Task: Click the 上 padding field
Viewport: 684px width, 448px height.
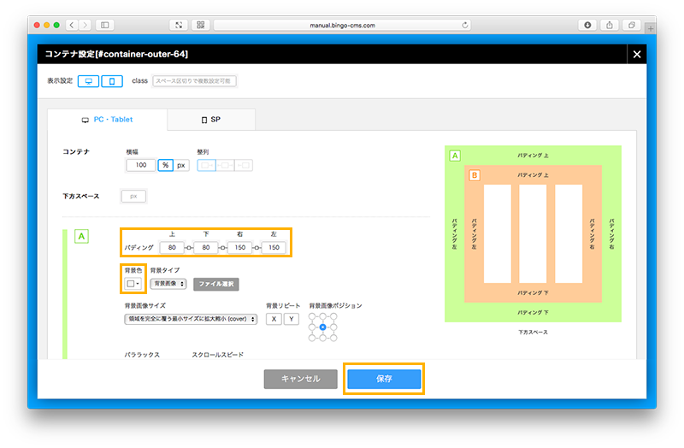Action: coord(172,247)
